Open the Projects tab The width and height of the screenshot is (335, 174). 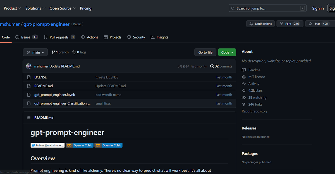click(x=113, y=37)
